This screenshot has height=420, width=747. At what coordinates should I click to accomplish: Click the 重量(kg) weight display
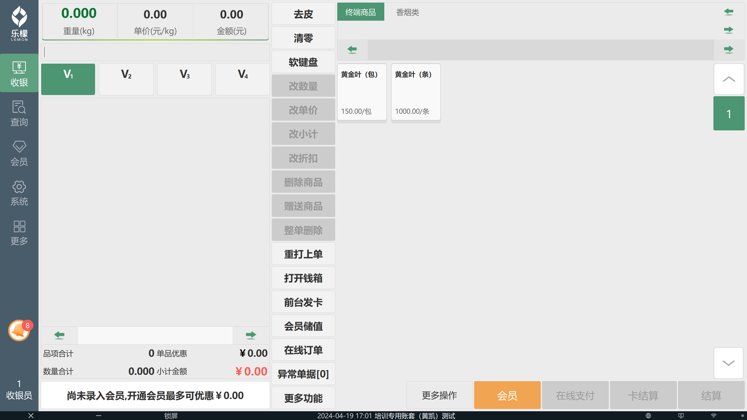point(79,22)
